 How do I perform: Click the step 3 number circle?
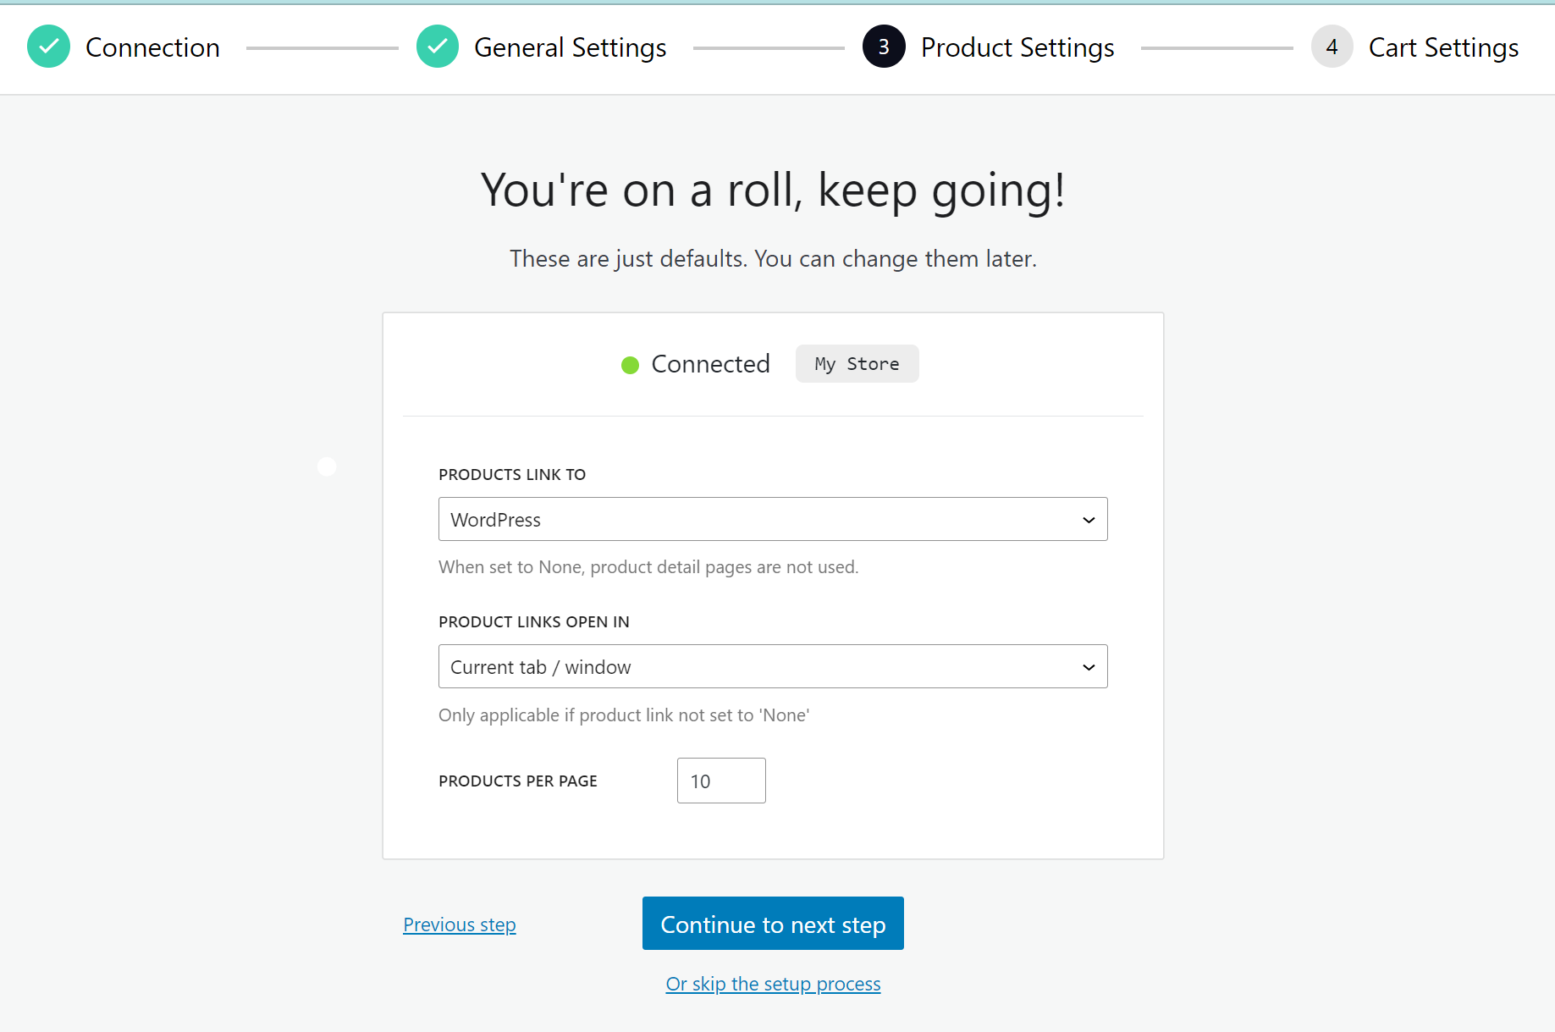point(884,47)
